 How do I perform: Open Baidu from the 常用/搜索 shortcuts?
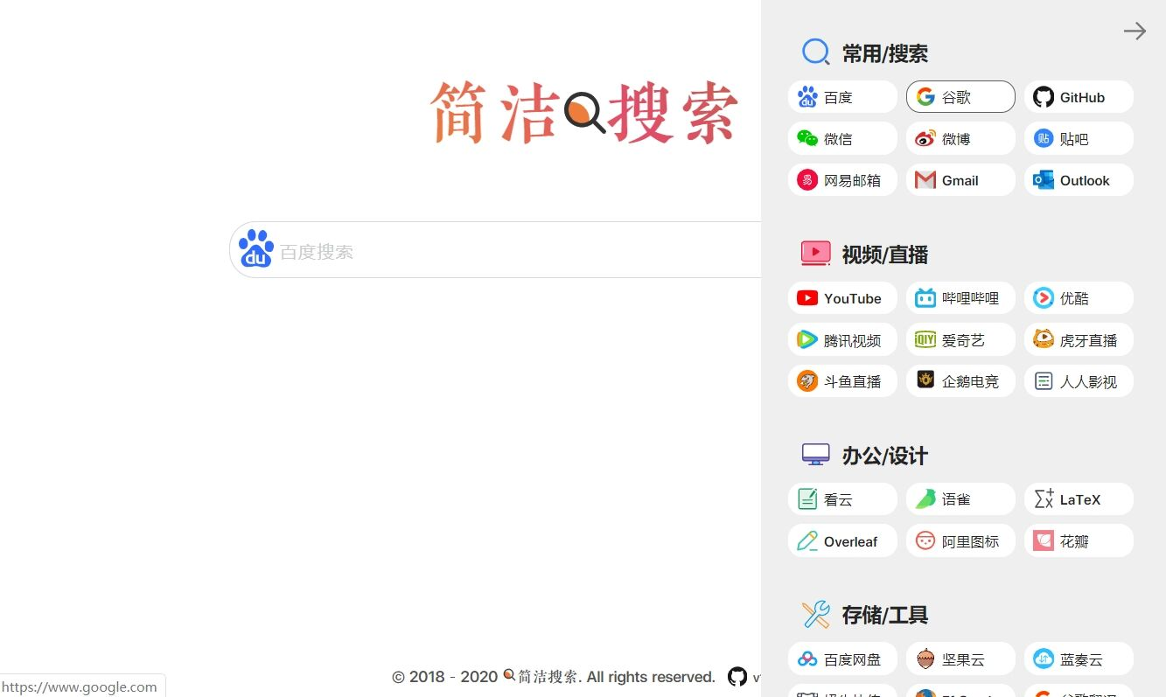click(841, 96)
